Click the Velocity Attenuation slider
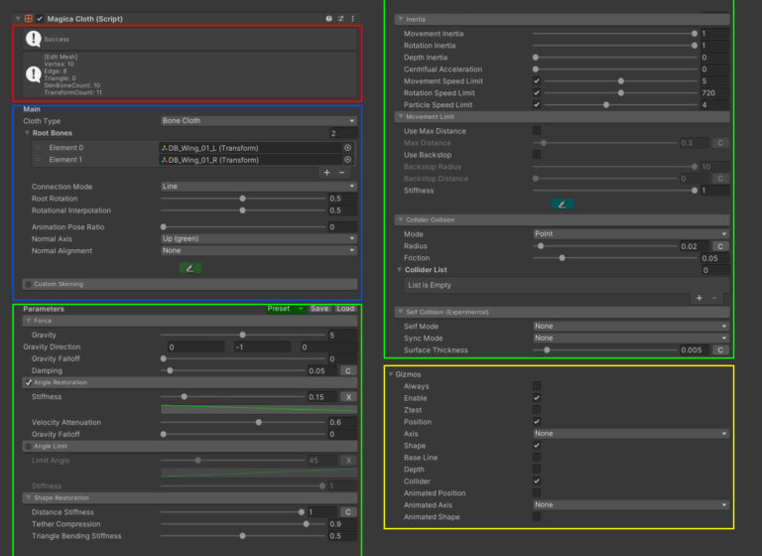Screen dimensions: 762x556 243,422
